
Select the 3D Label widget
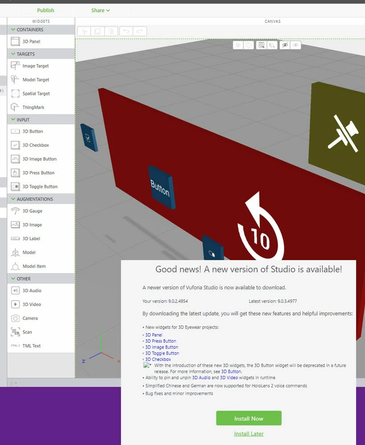(41, 238)
